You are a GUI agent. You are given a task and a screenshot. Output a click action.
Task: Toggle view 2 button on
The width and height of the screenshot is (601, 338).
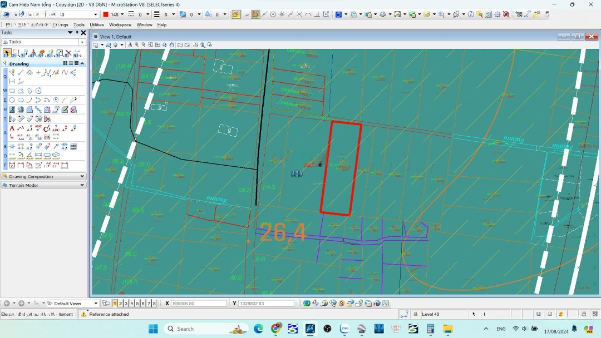[x=121, y=304]
